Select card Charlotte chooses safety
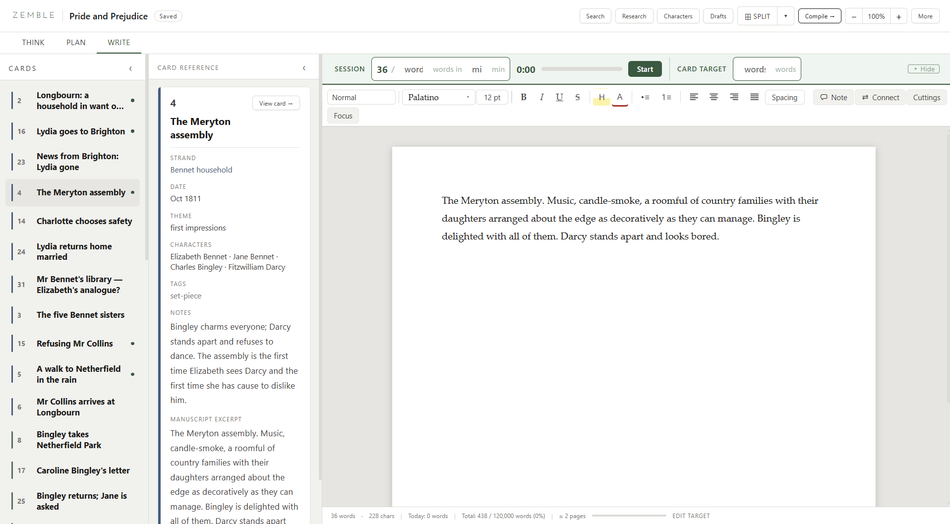Screen dimensions: 950x524 (72, 221)
